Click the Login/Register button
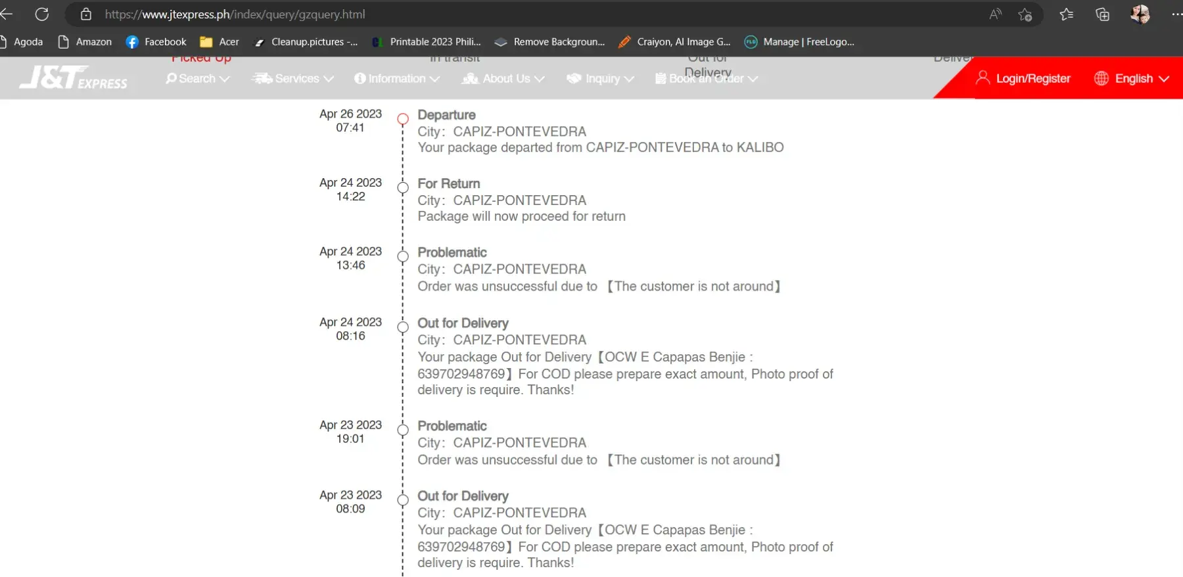1183x577 pixels. click(1023, 78)
